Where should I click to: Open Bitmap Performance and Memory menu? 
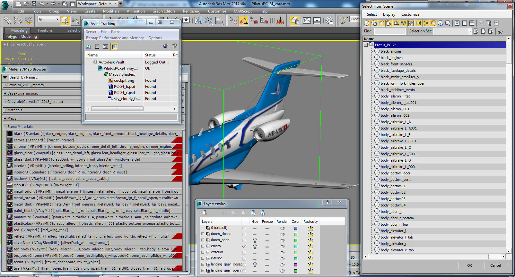[x=115, y=38]
